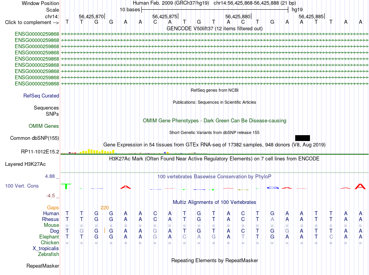Image resolution: width=369 pixels, height=275 pixels.
Task: Click the -4.5 PhyloP lower scale value
Action: [x=50, y=196]
